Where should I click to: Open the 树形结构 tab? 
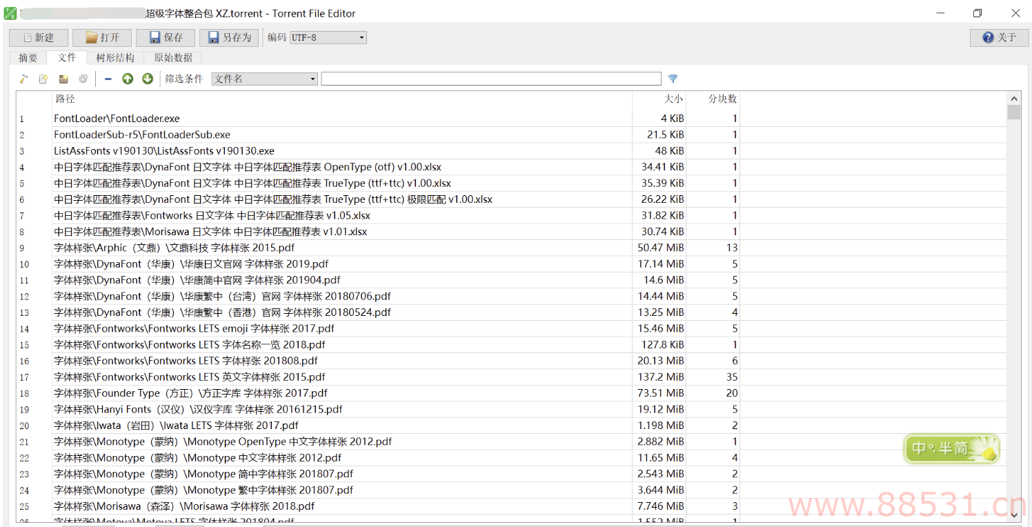(x=115, y=58)
